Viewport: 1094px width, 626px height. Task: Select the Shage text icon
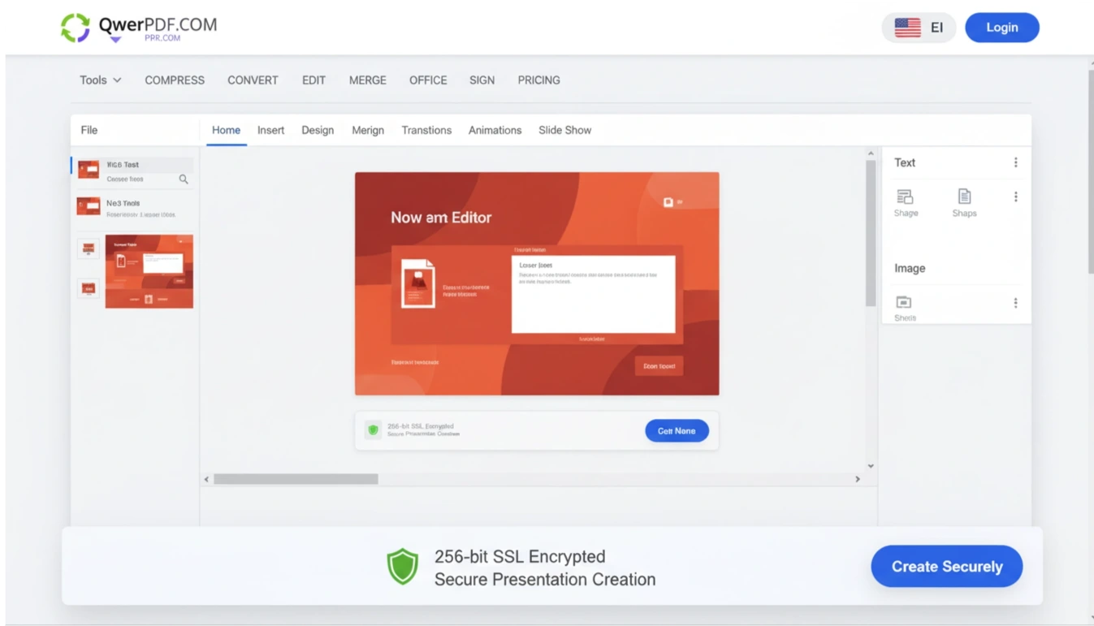[905, 196]
